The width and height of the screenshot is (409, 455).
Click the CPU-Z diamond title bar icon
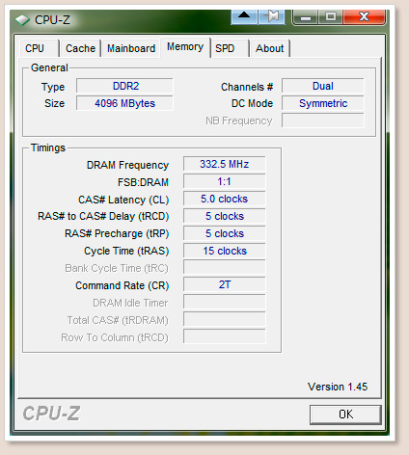[x=22, y=20]
